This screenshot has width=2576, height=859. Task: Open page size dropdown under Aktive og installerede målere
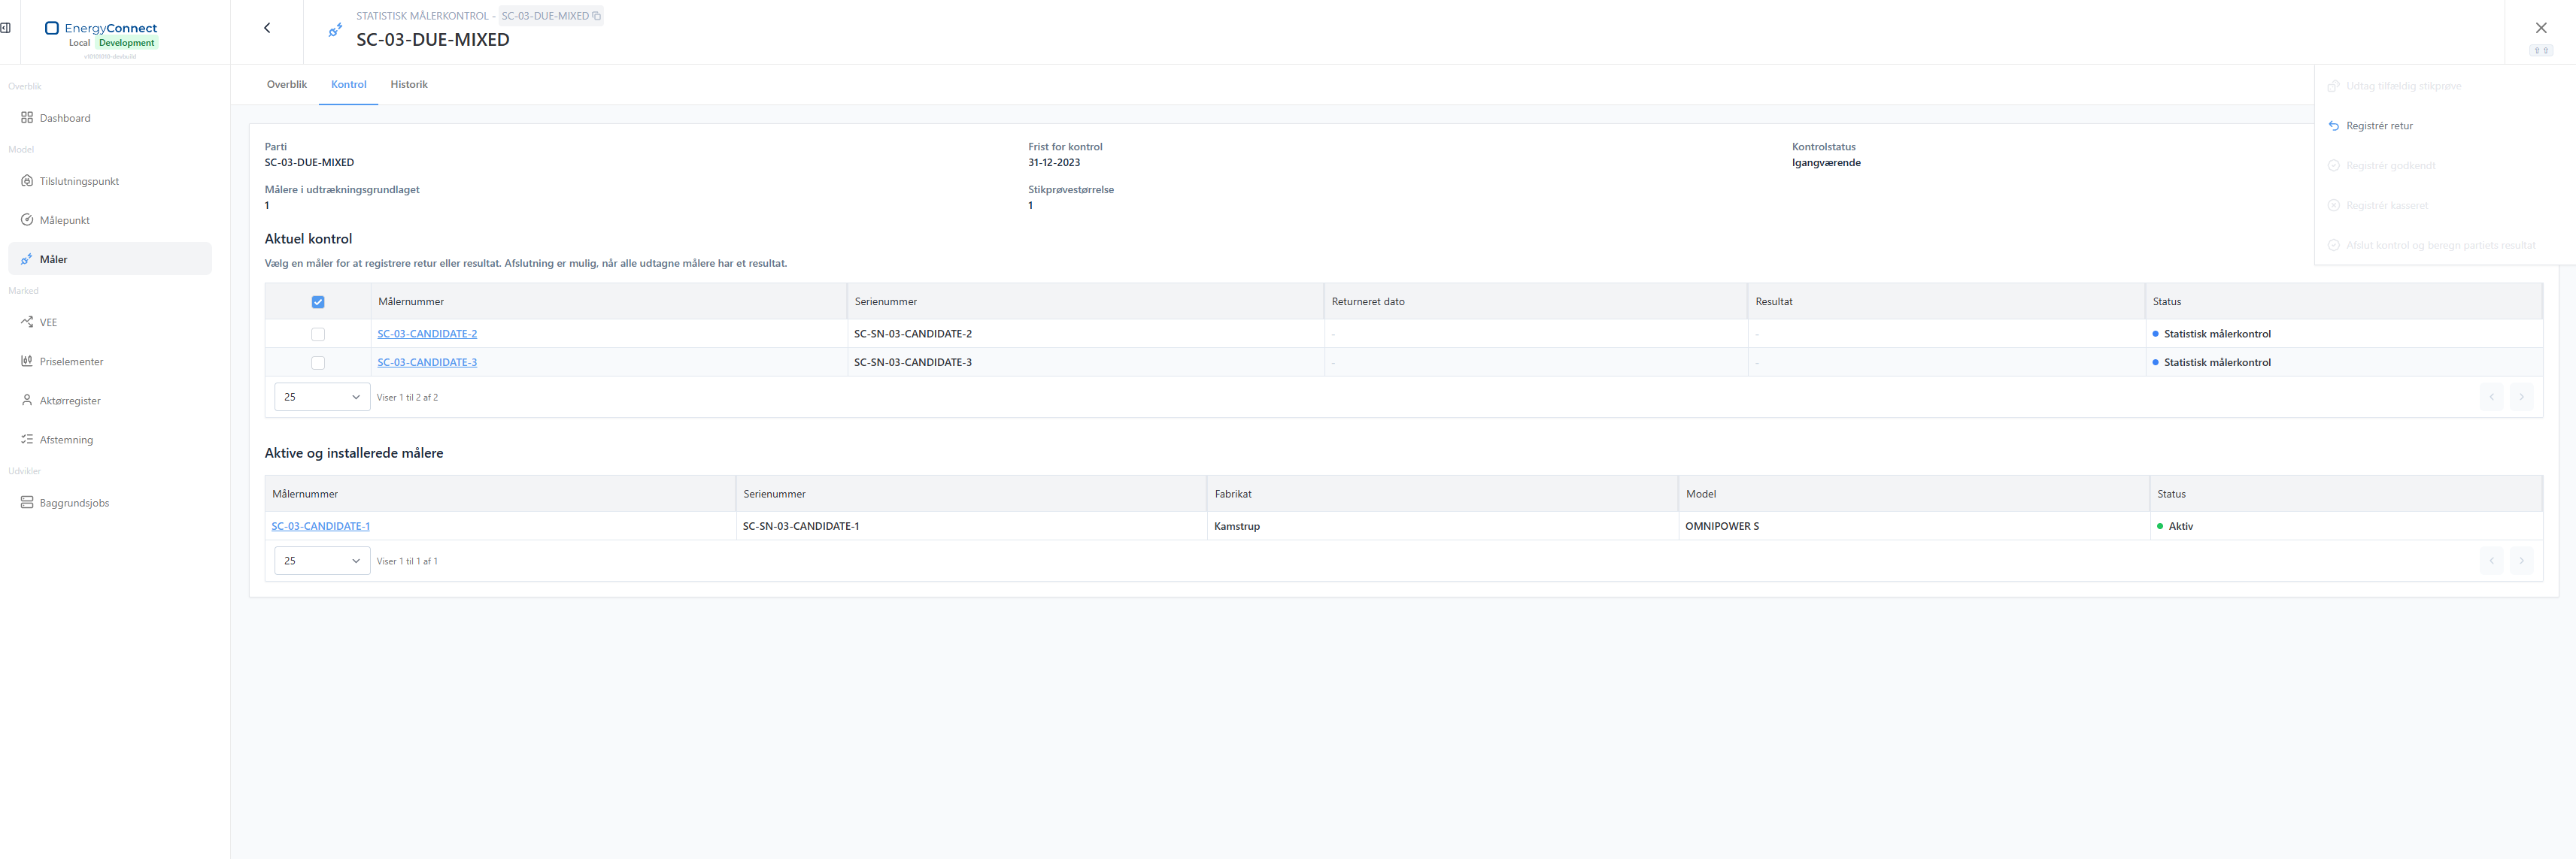click(x=322, y=561)
